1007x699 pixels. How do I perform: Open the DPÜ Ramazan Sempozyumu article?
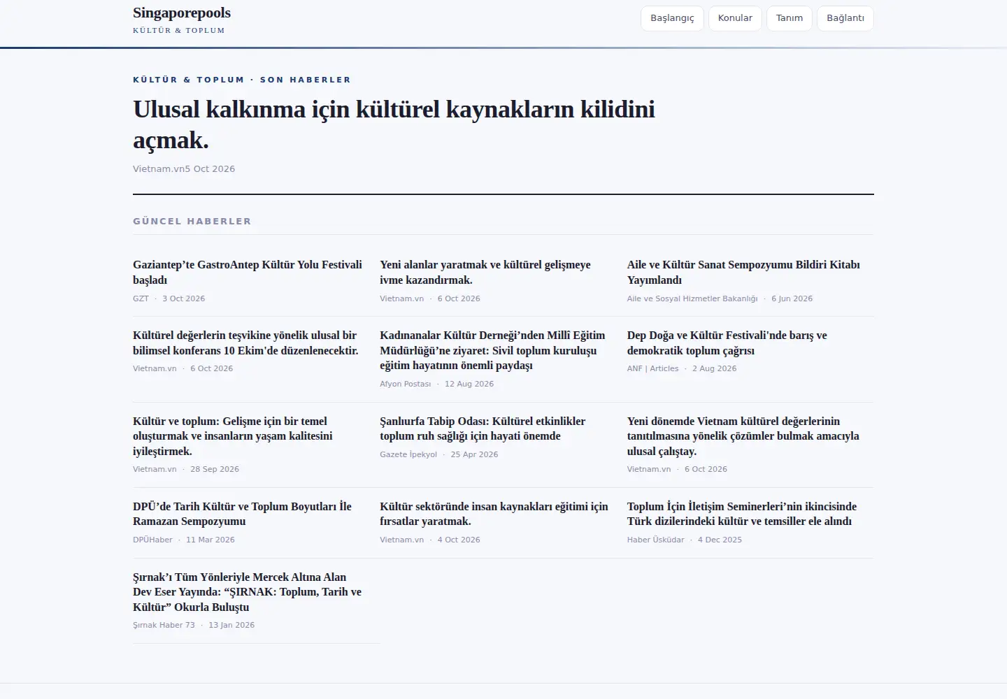[x=242, y=514]
